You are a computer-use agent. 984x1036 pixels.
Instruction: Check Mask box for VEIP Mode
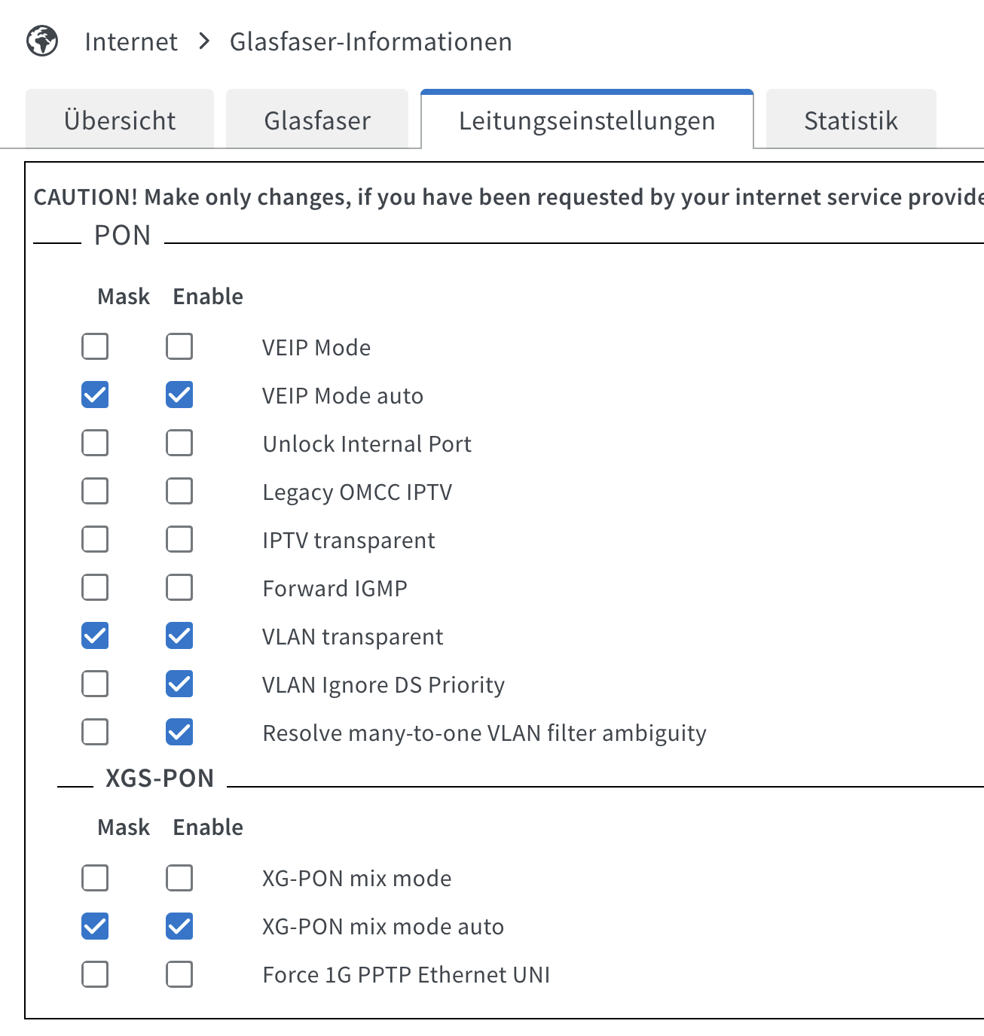(x=95, y=346)
